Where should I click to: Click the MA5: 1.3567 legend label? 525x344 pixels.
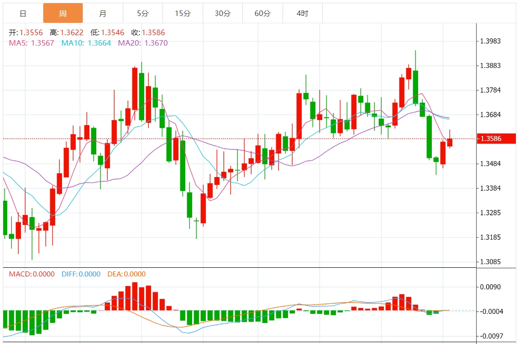31,43
